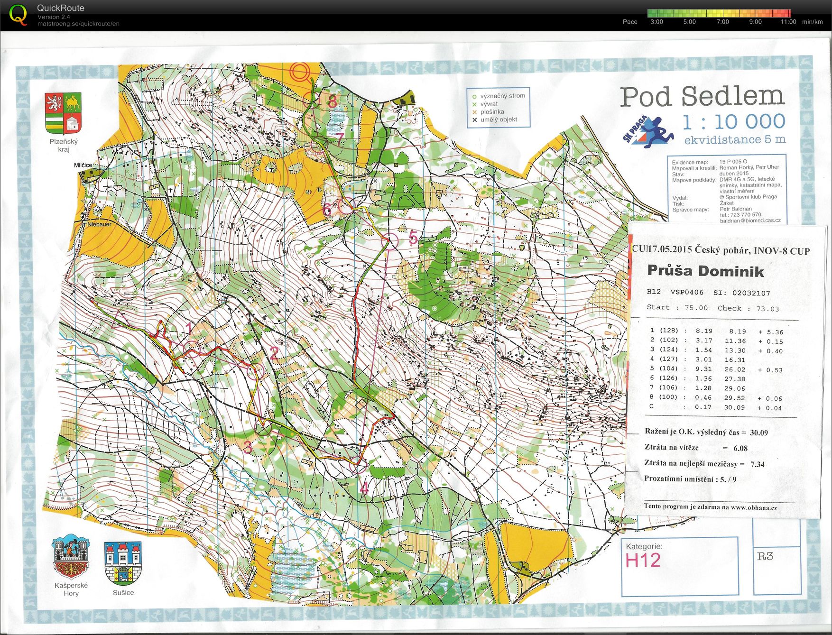Image resolution: width=832 pixels, height=635 pixels.
Task: Click the ekvidistance 5 m text
Action: click(735, 140)
